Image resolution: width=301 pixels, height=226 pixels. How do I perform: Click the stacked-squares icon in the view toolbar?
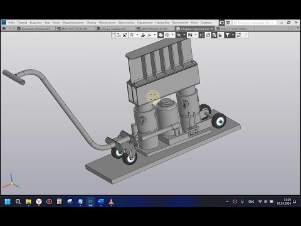tap(208, 35)
